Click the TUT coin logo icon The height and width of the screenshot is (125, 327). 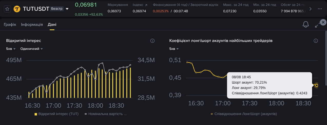click(x=17, y=9)
